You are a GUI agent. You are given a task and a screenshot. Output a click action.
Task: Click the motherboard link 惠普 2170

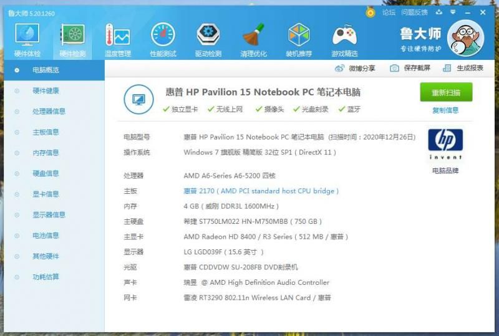pyautogui.click(x=261, y=191)
